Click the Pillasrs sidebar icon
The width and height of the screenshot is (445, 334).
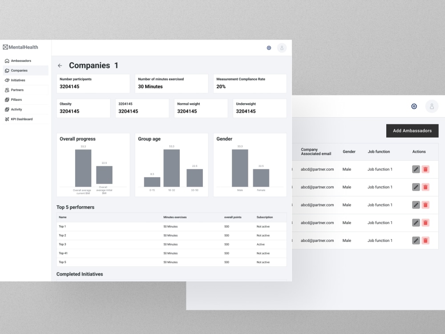(7, 100)
